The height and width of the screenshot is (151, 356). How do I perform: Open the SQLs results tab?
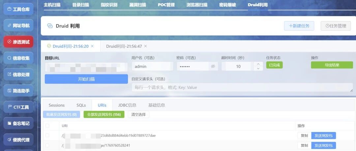(81, 105)
